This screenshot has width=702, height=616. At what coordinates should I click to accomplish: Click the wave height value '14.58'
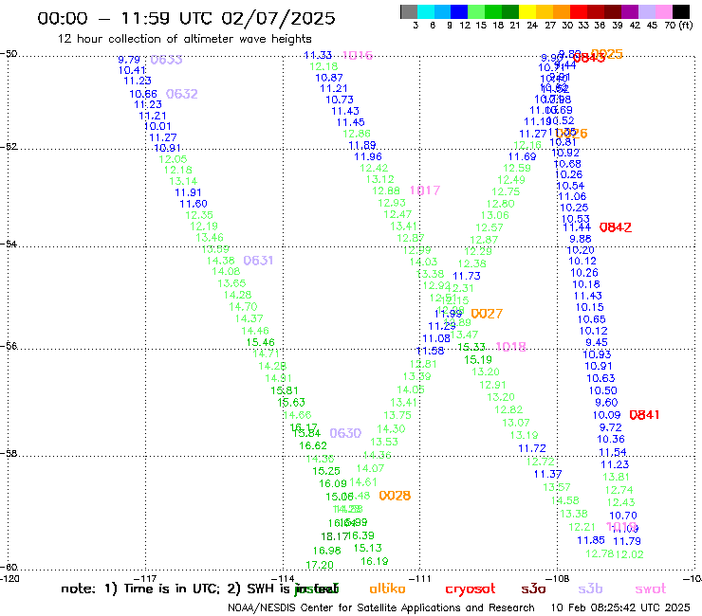(565, 500)
